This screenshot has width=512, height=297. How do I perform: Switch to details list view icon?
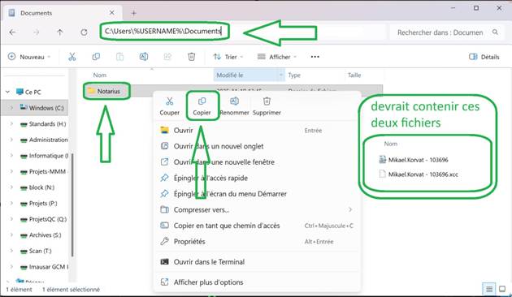pyautogui.click(x=488, y=289)
